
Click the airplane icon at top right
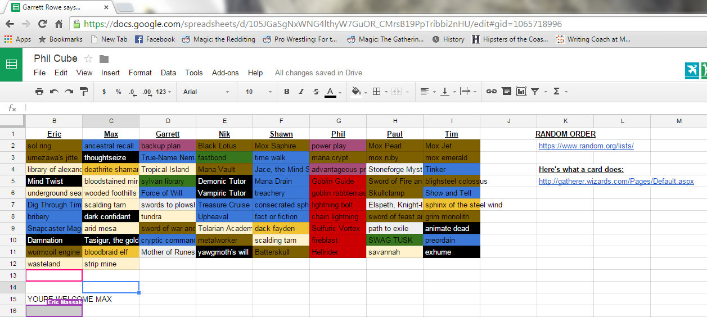(692, 70)
